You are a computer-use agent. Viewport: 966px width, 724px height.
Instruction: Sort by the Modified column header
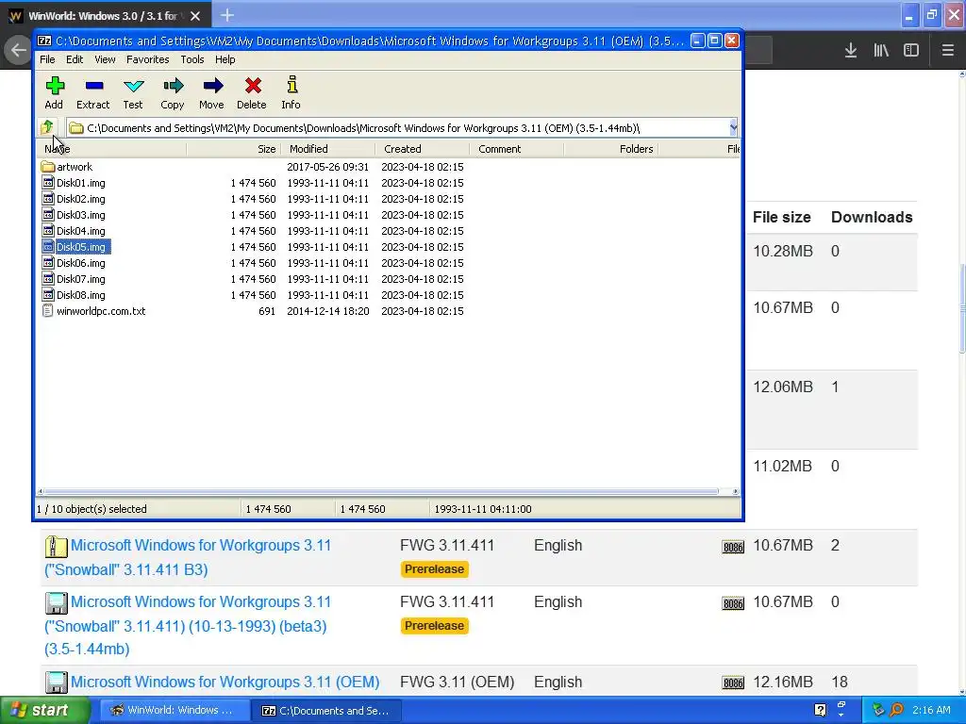click(327, 149)
